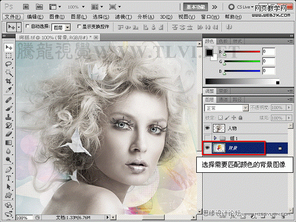The width and height of the screenshot is (296, 222).
Task: Enable the 显示变换控件 checkbox
Action: pyautogui.click(x=79, y=26)
